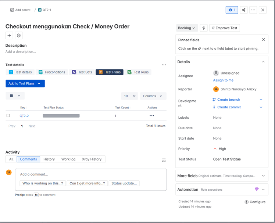The height and width of the screenshot is (223, 275).
Task: Open the bulk select checkbox dropdown
Action: (x=15, y=96)
